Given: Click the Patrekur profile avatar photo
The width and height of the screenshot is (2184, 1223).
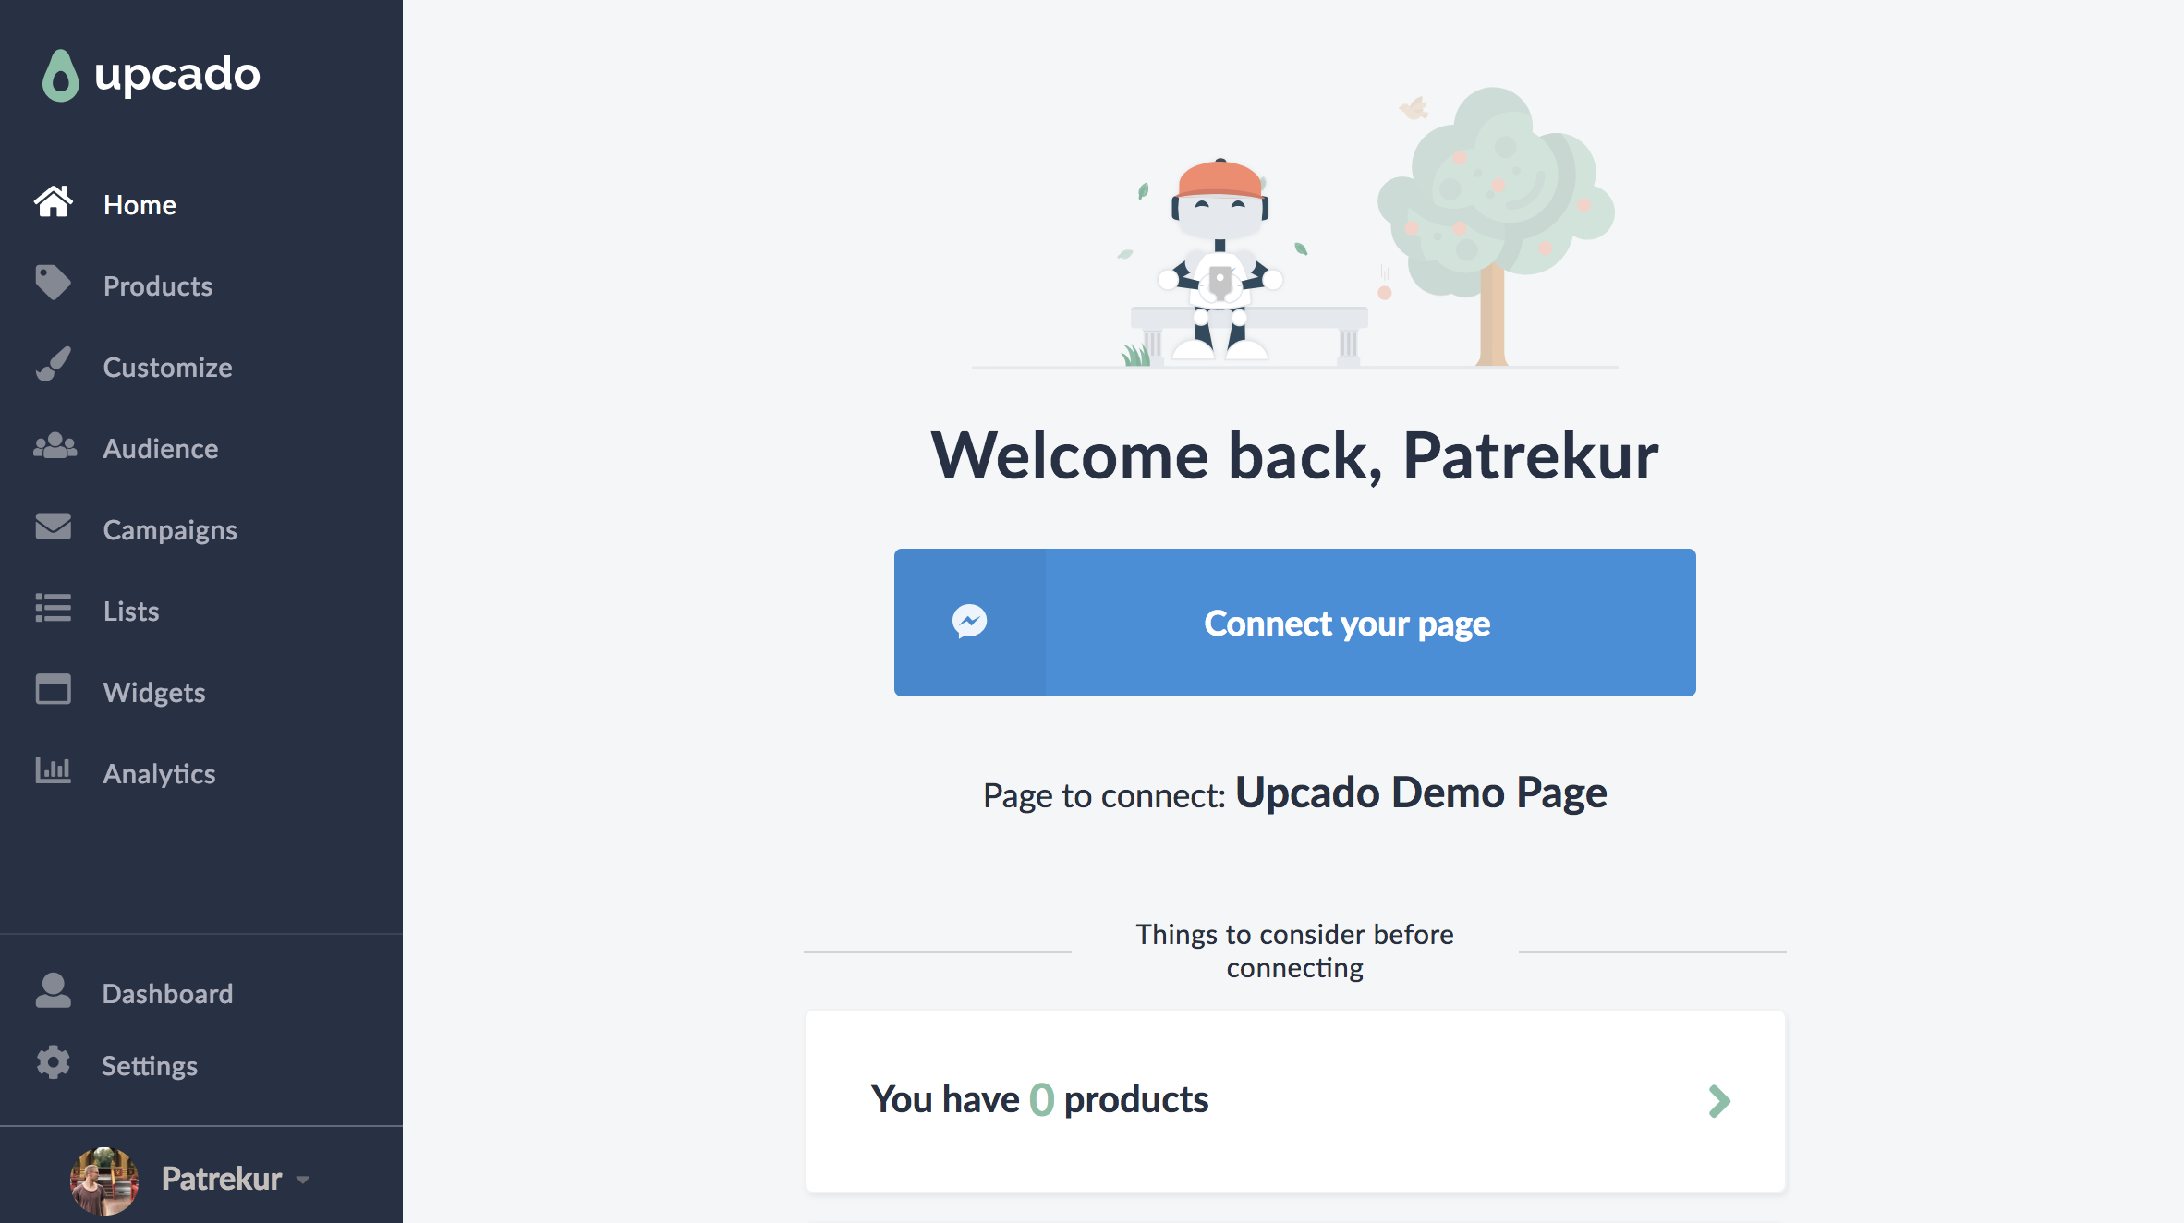Looking at the screenshot, I should (104, 1180).
